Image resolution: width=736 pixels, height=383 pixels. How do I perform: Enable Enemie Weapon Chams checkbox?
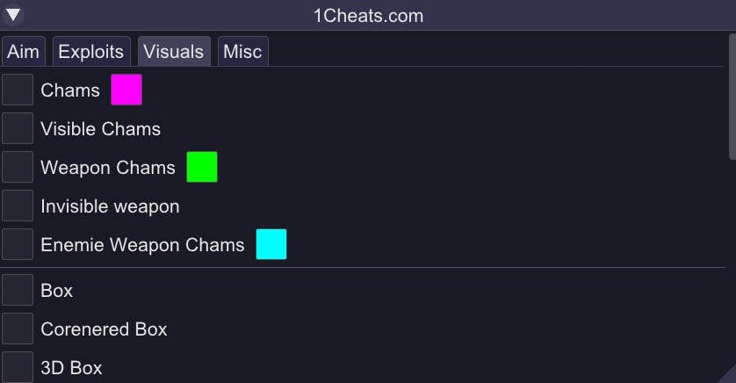pyautogui.click(x=18, y=244)
